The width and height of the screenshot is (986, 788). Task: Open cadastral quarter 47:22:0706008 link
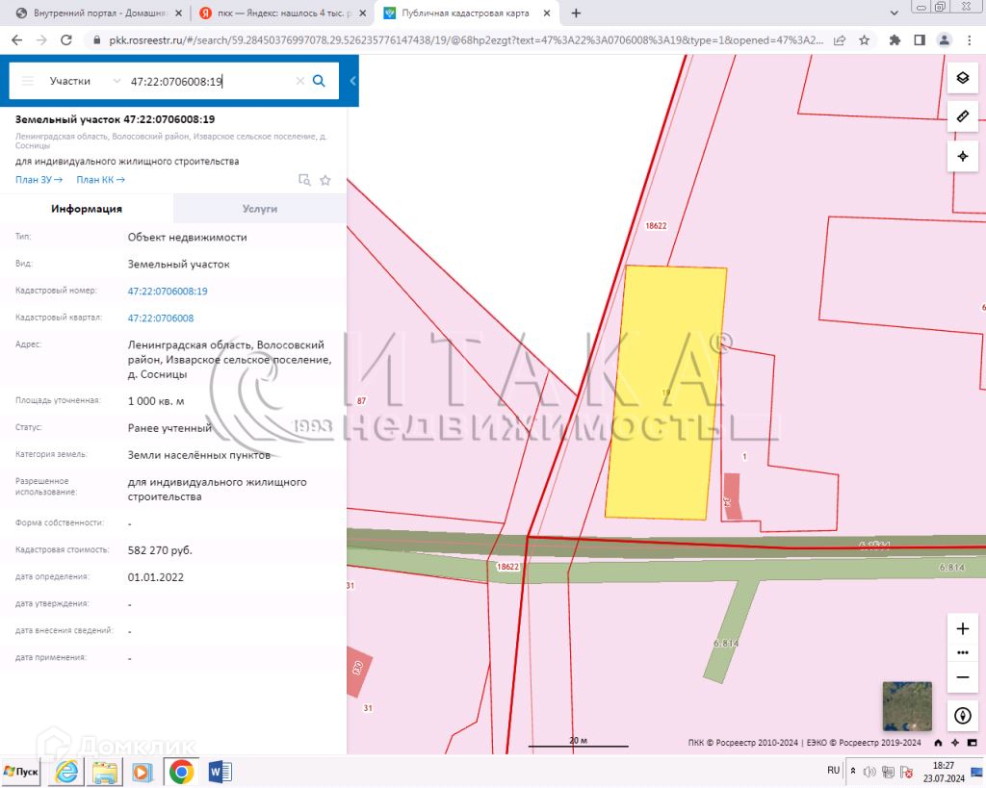pyautogui.click(x=161, y=318)
